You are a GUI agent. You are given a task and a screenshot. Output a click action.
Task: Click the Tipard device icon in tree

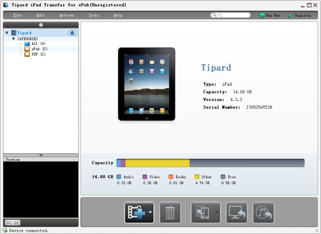point(14,33)
